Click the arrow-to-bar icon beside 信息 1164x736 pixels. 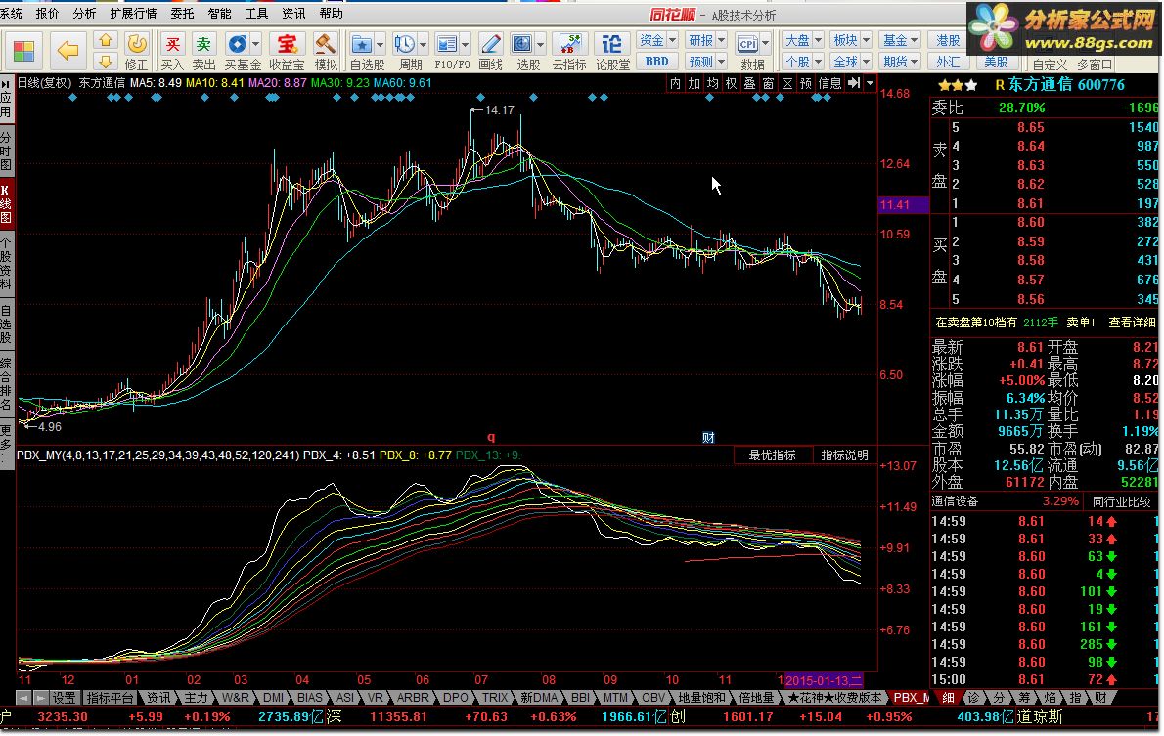pyautogui.click(x=854, y=83)
